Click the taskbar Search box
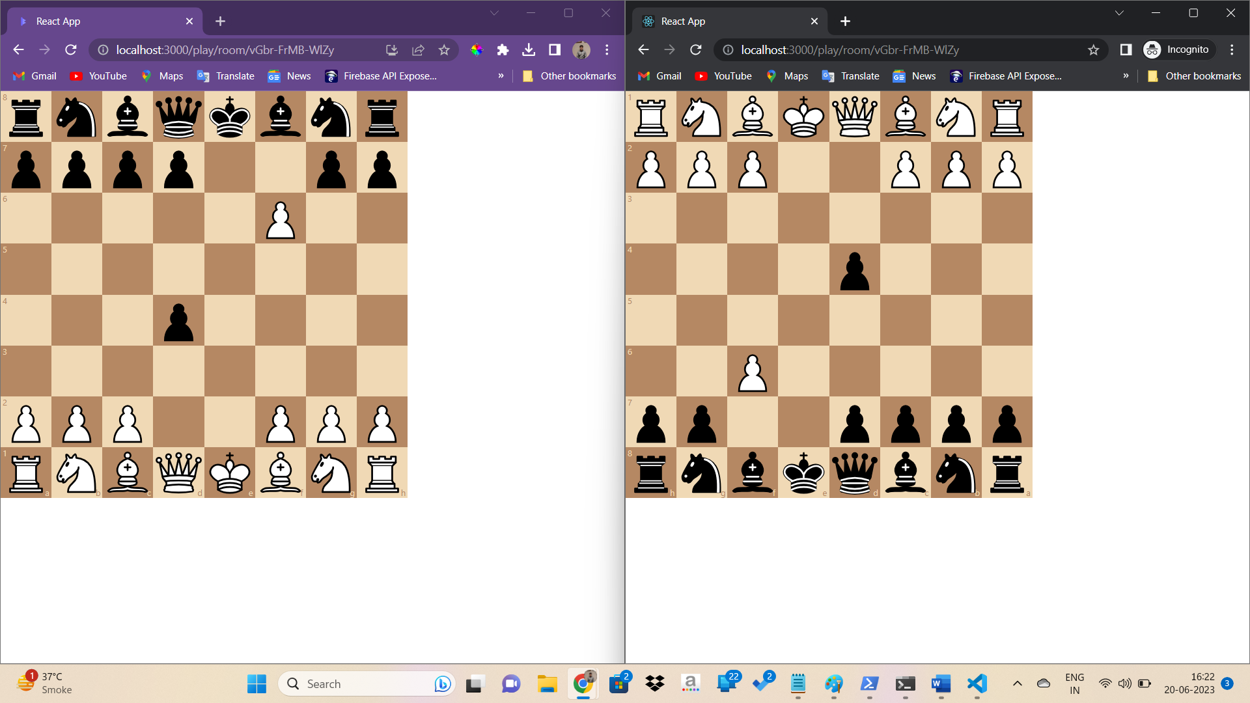This screenshot has height=703, width=1250. point(366,683)
